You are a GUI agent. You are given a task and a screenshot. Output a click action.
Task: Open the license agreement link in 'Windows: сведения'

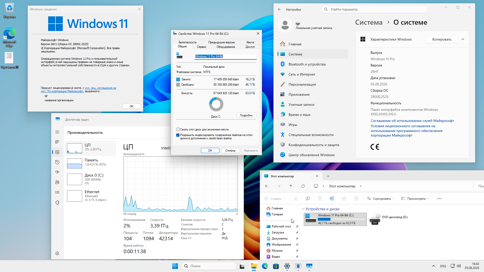click(78, 90)
